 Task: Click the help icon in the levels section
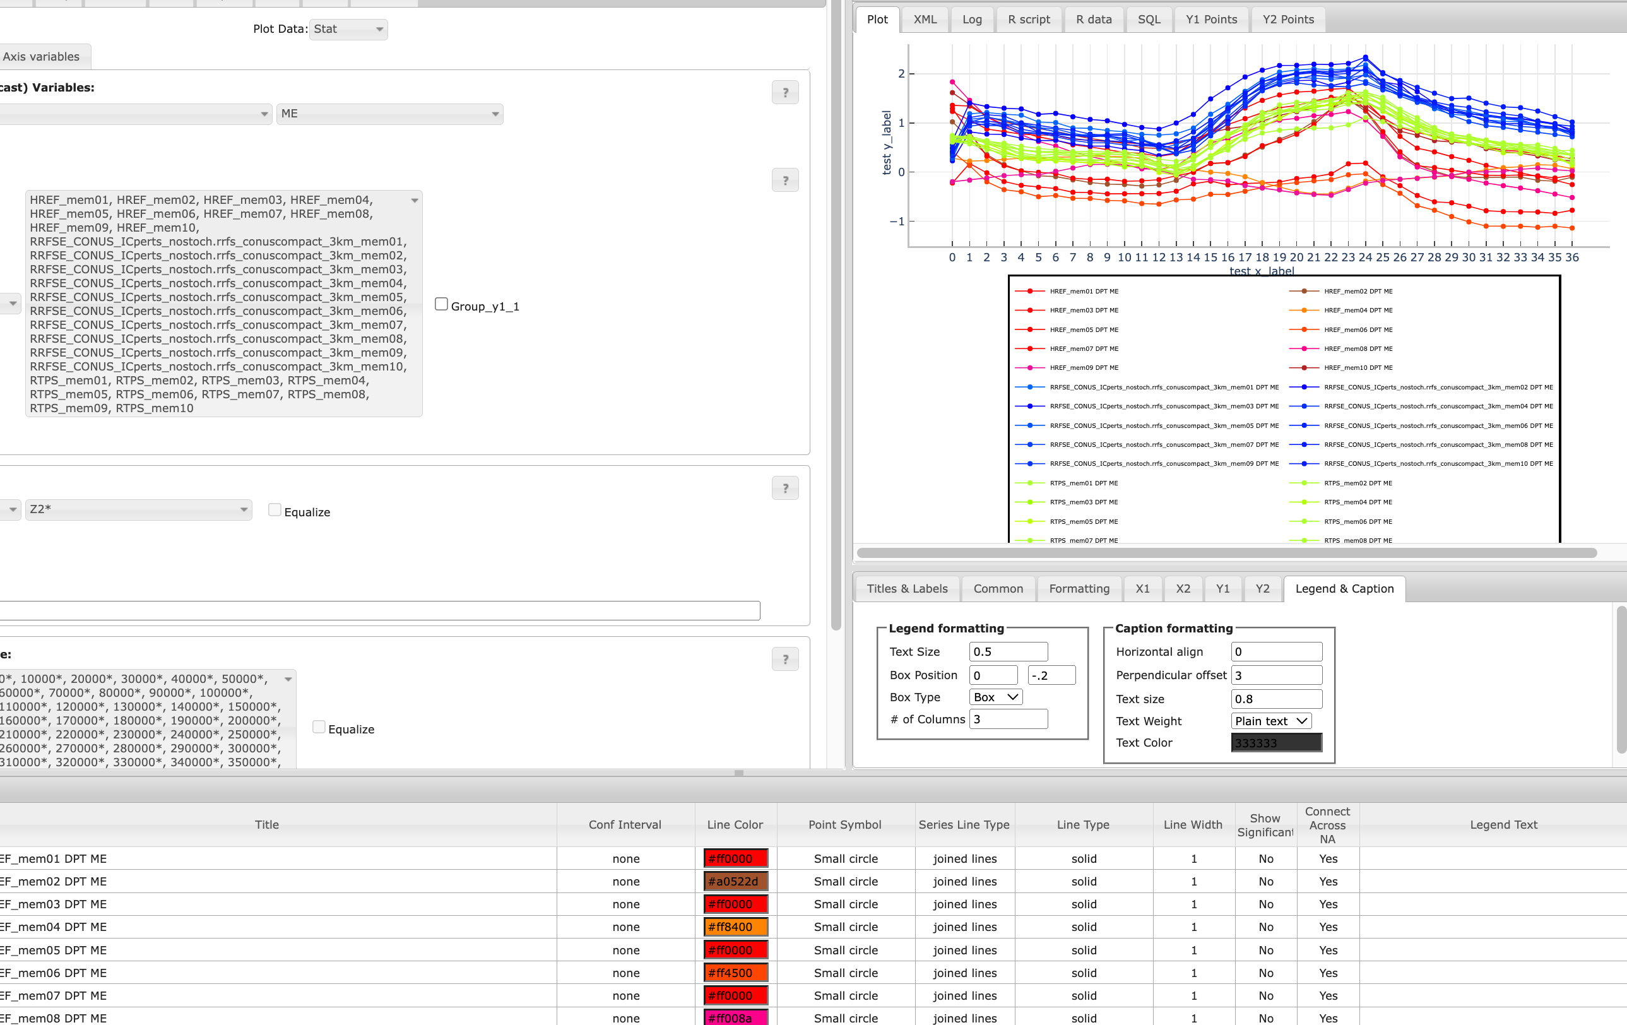[784, 659]
